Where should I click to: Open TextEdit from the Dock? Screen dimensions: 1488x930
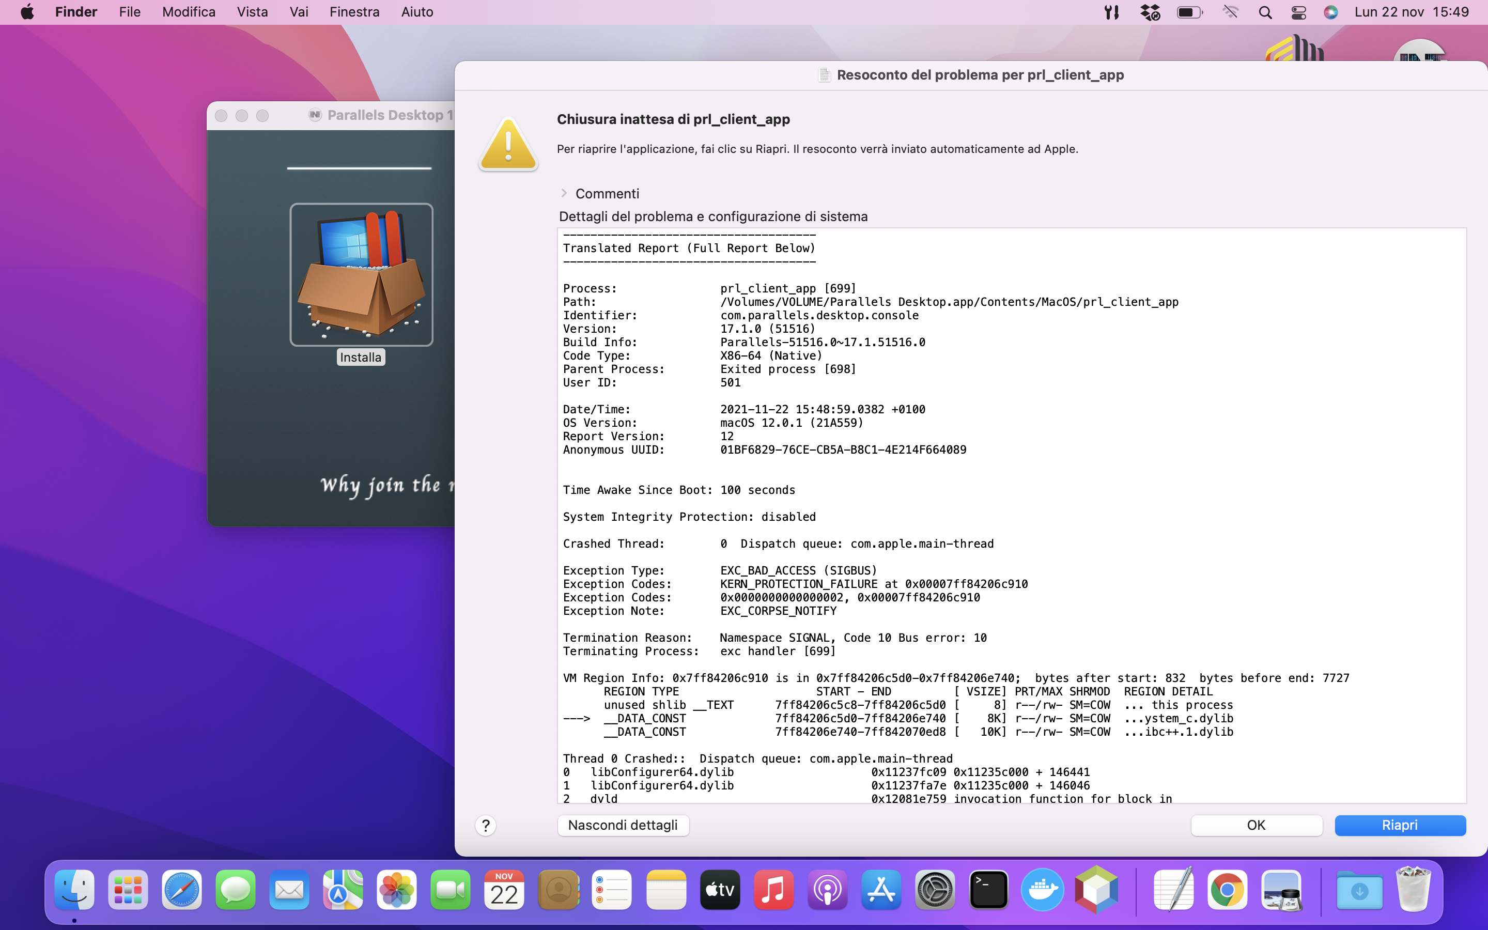(1173, 889)
